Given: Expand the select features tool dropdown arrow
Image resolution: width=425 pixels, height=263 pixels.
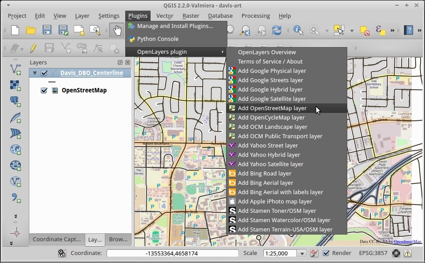Looking at the screenshot, I should point(352,31).
